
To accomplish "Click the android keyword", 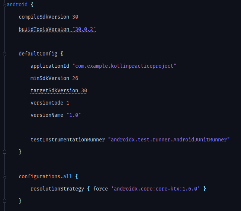I will click(17, 4).
